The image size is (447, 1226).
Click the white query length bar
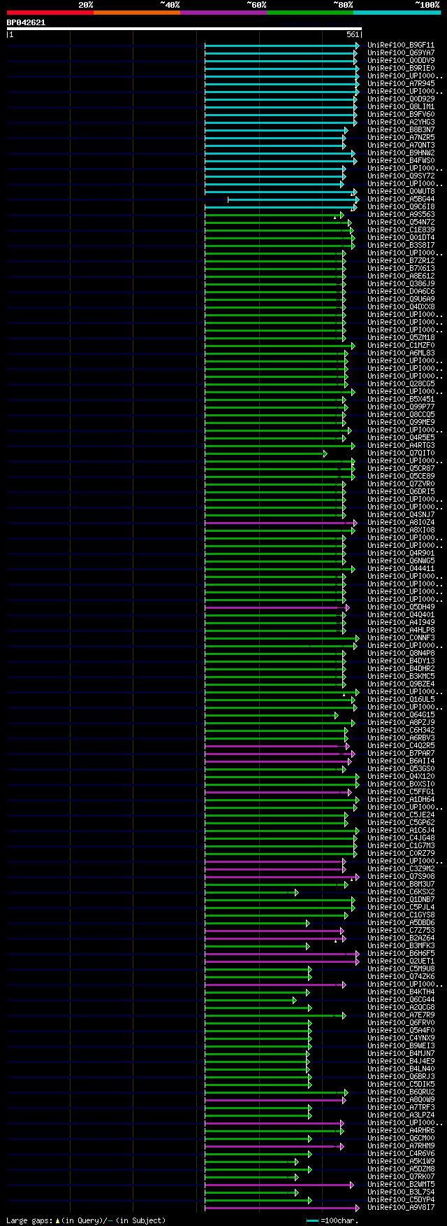pyautogui.click(x=184, y=29)
